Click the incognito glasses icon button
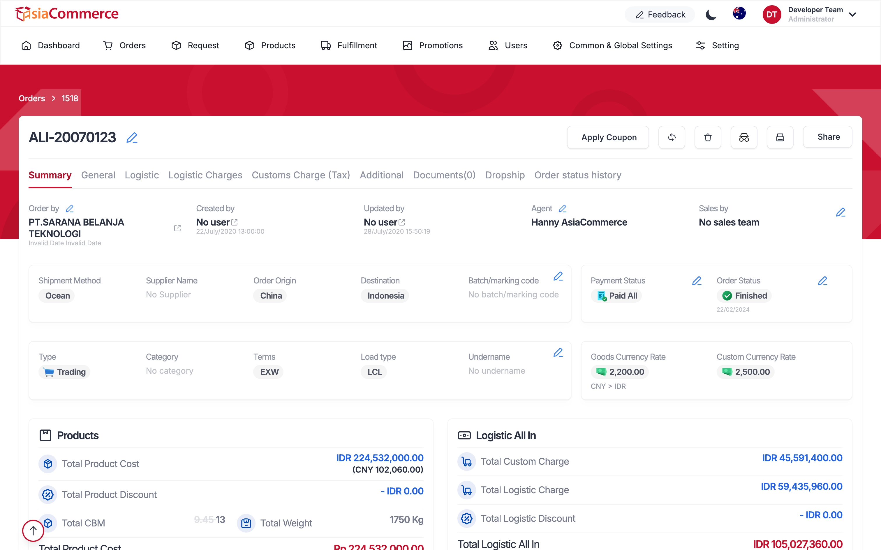 (744, 137)
